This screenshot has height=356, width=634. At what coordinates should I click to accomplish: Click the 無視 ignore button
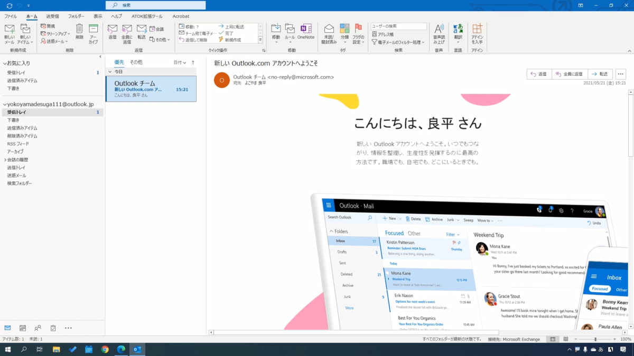(x=47, y=26)
